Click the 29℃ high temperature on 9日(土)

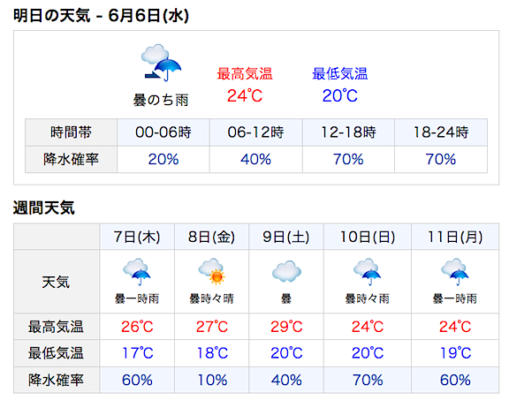point(286,327)
